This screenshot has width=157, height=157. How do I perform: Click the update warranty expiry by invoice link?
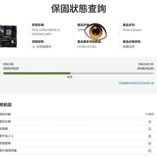(x=136, y=83)
